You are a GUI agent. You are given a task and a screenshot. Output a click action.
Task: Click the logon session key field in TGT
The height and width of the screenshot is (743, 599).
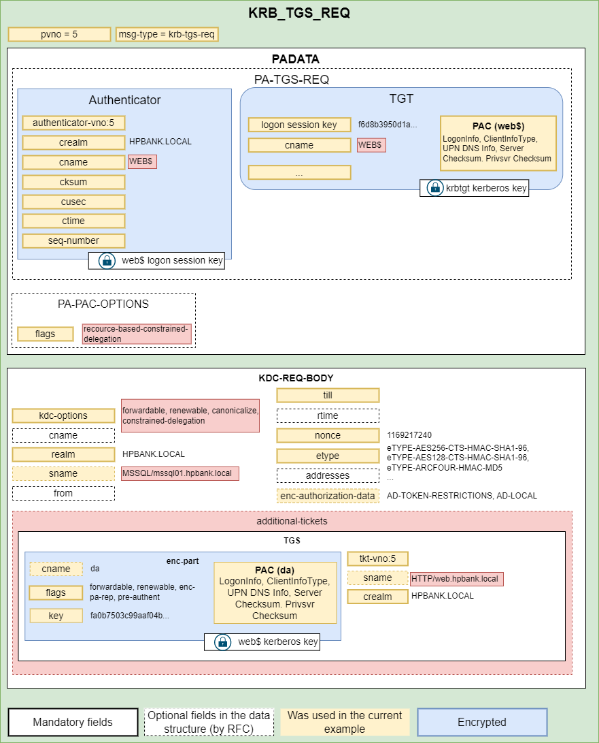point(299,125)
